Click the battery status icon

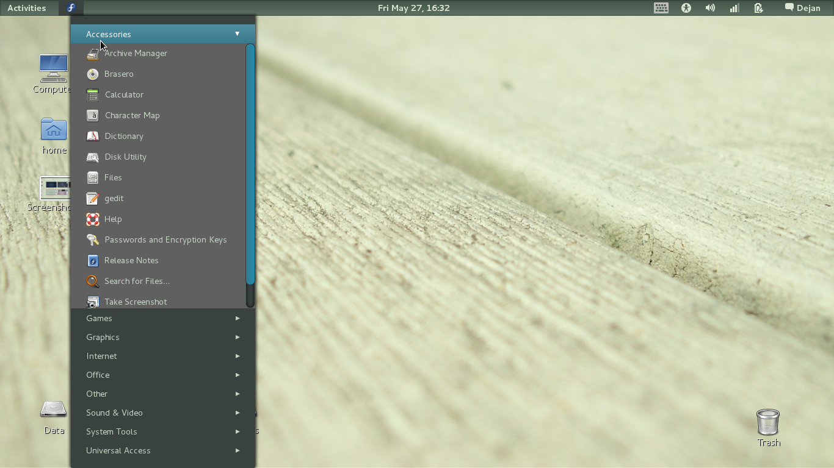point(758,8)
